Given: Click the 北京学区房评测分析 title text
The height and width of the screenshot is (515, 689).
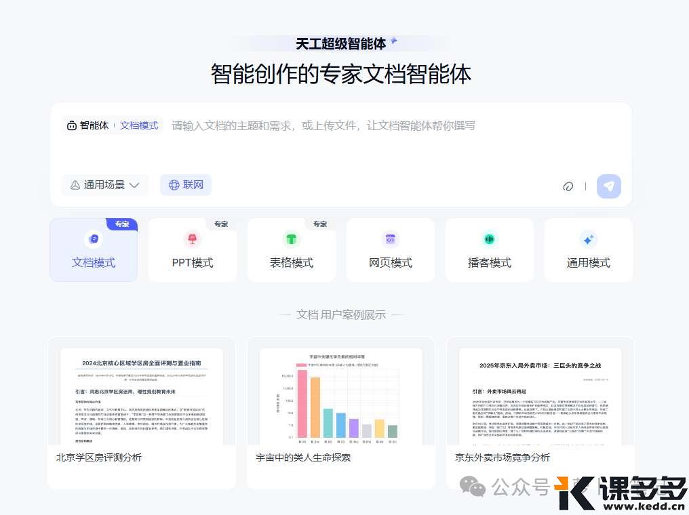Looking at the screenshot, I should coord(99,457).
